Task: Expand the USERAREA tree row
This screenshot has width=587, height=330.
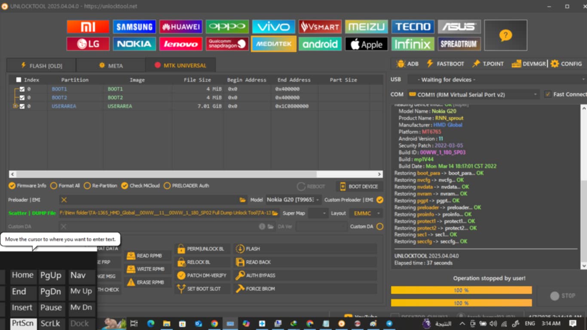Action: click(15, 106)
